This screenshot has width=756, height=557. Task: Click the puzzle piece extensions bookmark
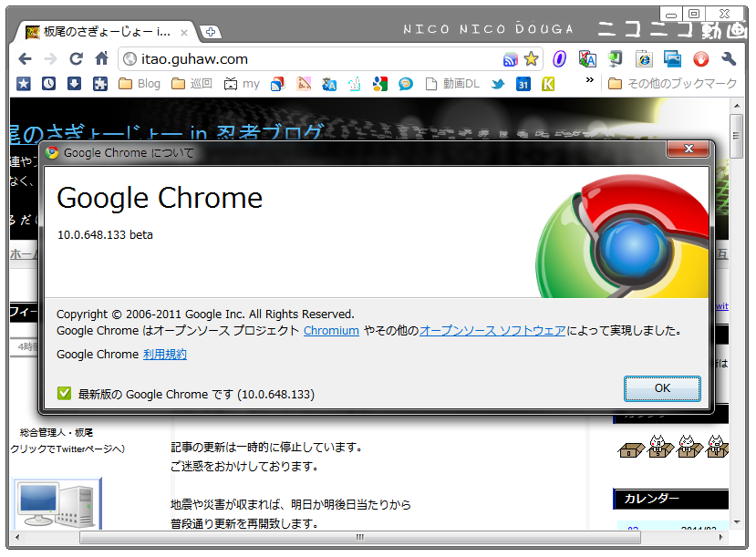tap(99, 84)
